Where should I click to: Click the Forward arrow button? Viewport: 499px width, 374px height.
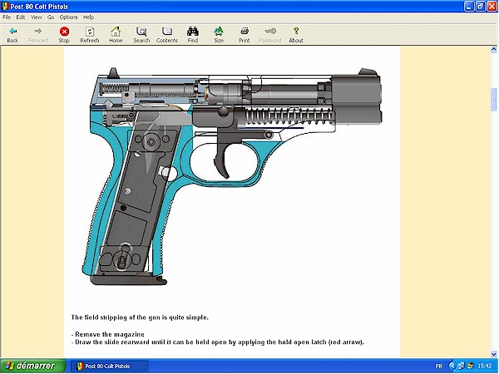click(38, 34)
